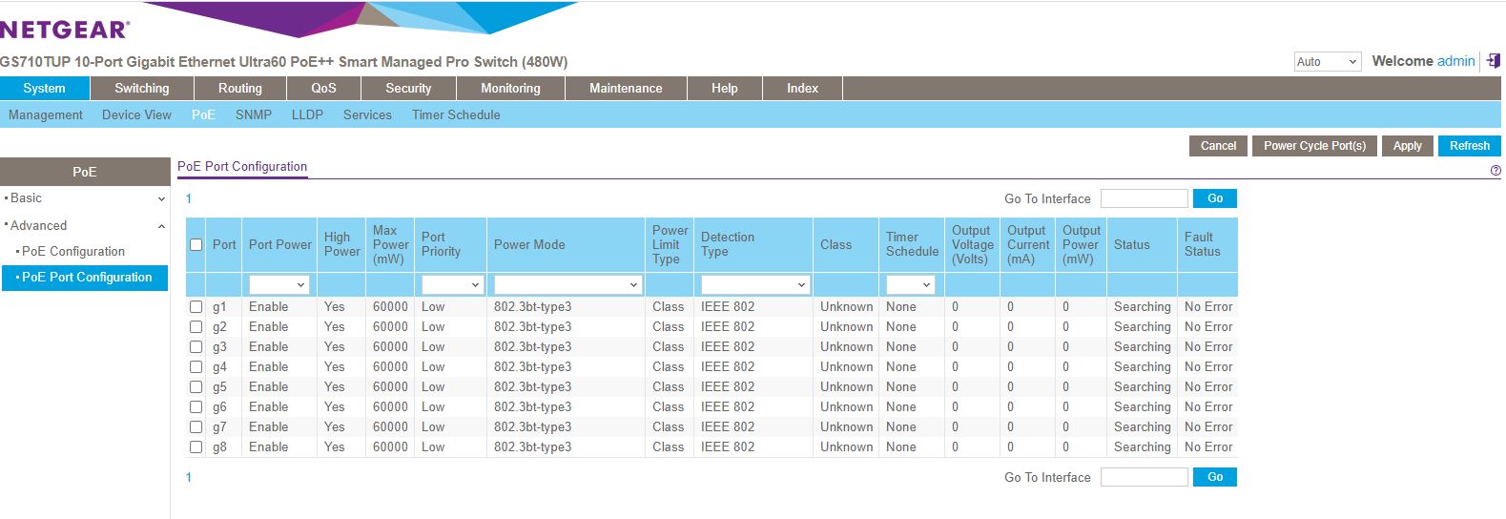Image resolution: width=1506 pixels, height=519 pixels.
Task: Click the NETGEAR logo
Action: click(65, 30)
